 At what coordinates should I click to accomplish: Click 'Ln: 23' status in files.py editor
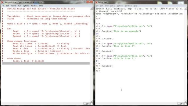(x=85, y=104)
